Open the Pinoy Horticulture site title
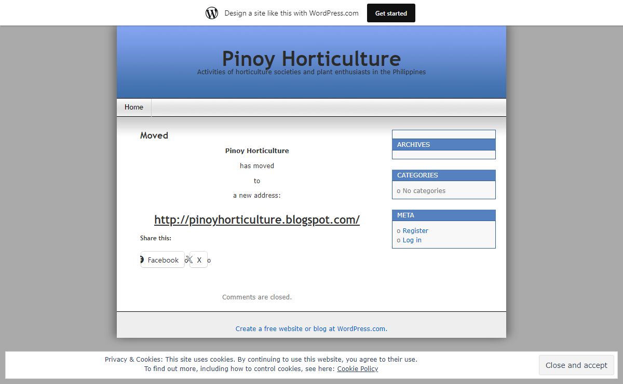The height and width of the screenshot is (384, 623). [x=311, y=58]
